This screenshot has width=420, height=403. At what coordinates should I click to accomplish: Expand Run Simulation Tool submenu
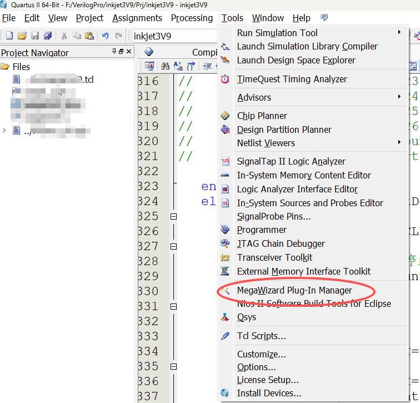coord(313,33)
